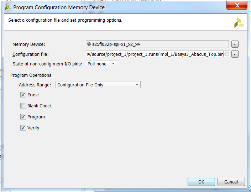Click the Blank Check label text
251x192 pixels.
(x=40, y=106)
